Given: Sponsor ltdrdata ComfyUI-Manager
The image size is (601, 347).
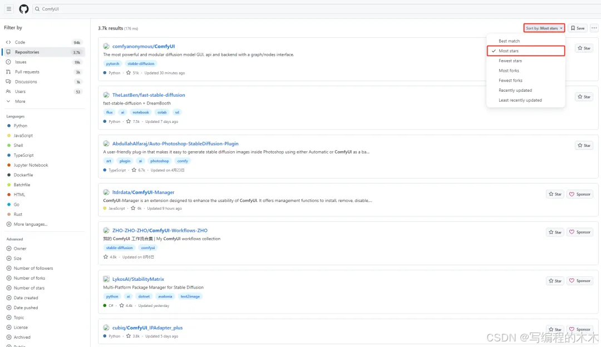Looking at the screenshot, I should [x=580, y=194].
